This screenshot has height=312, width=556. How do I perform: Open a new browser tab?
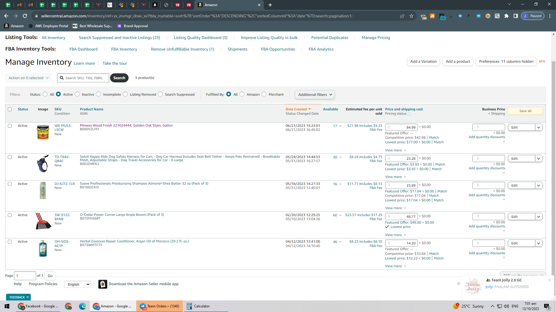click(270, 5)
